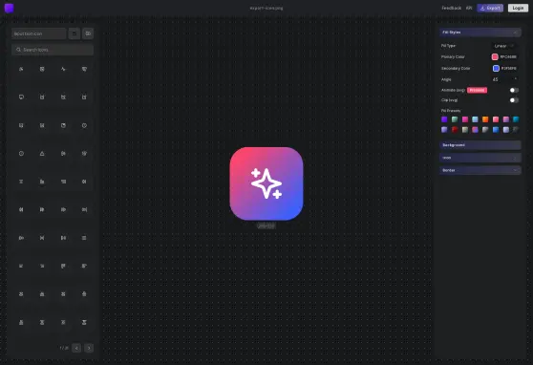This screenshot has height=365, width=533.
Task: Apply the orange fill preset
Action: pos(485,119)
